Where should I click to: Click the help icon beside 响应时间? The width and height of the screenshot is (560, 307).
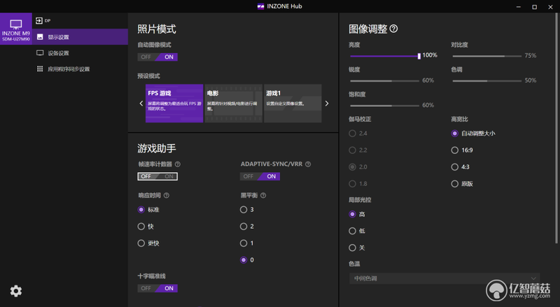pyautogui.click(x=167, y=195)
